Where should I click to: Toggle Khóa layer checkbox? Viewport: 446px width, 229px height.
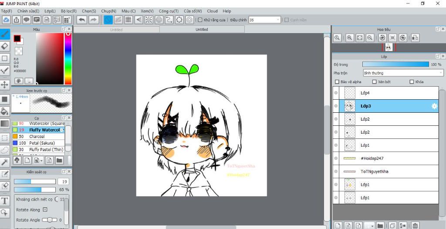click(412, 82)
